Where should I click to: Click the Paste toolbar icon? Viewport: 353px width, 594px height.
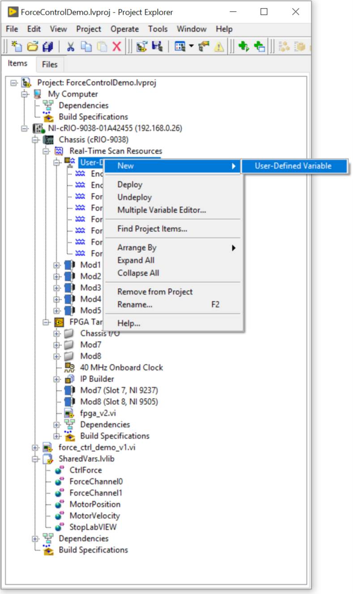click(x=102, y=46)
